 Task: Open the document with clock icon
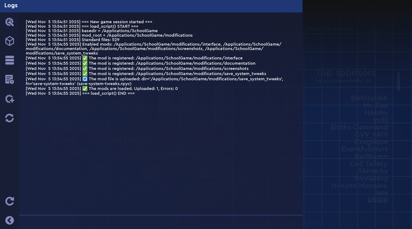coord(9,79)
